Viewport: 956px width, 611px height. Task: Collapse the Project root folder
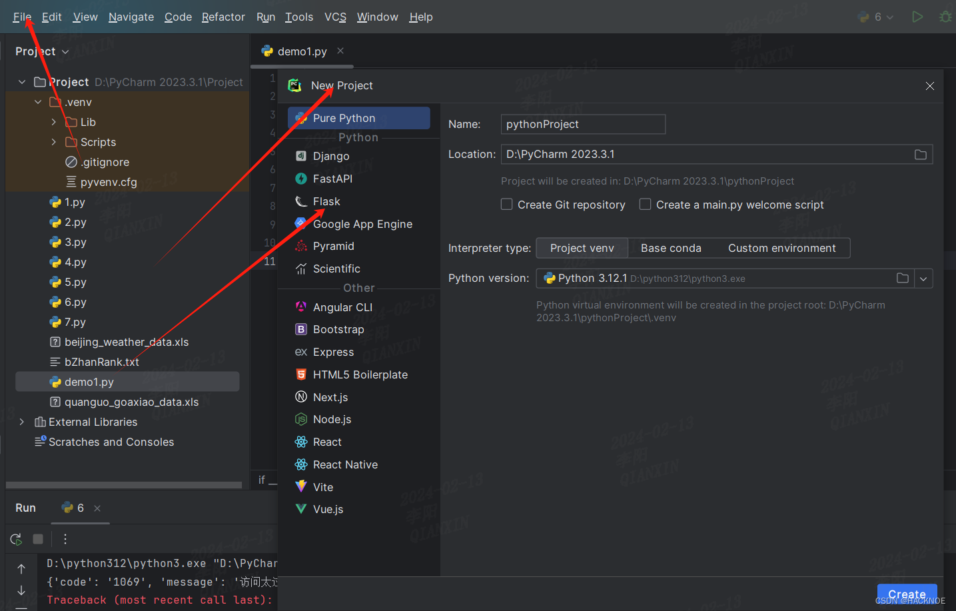(22, 82)
